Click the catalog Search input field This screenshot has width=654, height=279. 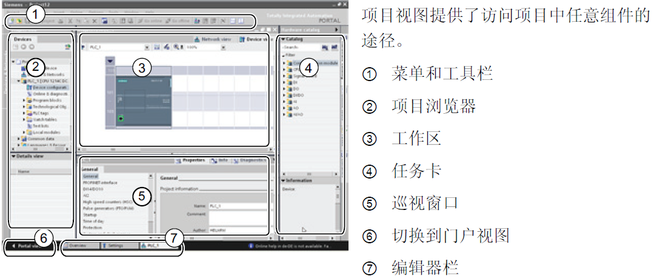300,47
